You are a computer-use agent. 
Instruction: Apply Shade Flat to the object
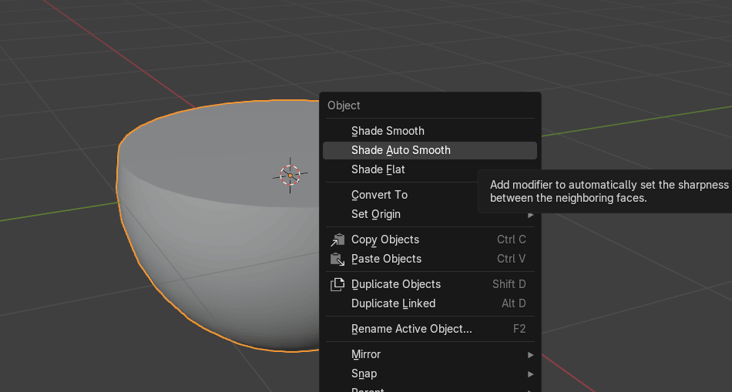click(x=378, y=169)
